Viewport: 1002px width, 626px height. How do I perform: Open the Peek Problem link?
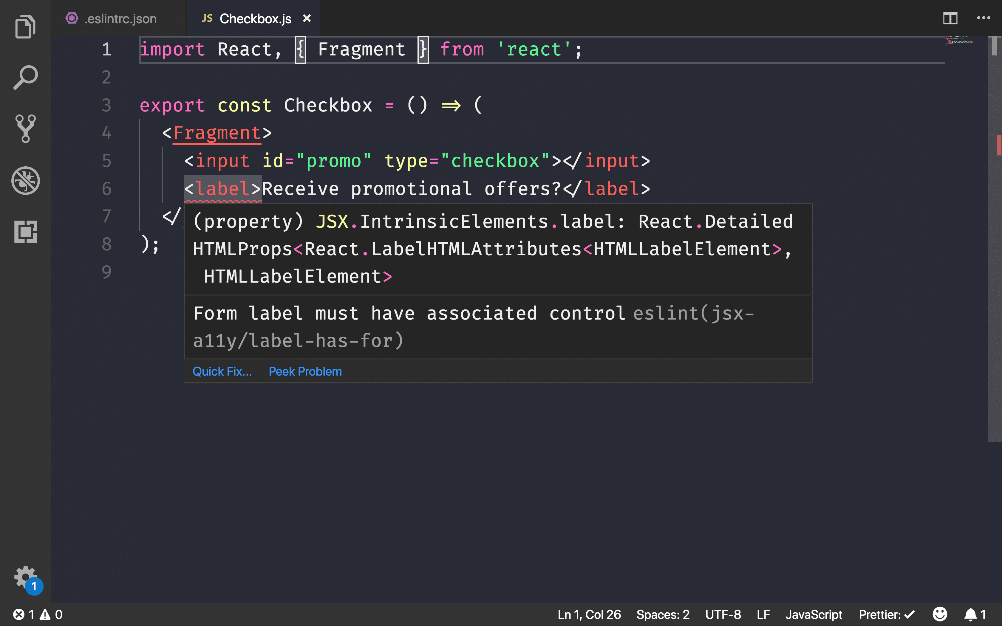305,371
